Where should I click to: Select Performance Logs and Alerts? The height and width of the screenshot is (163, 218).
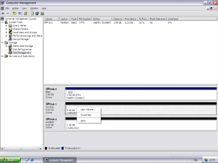click(28, 36)
